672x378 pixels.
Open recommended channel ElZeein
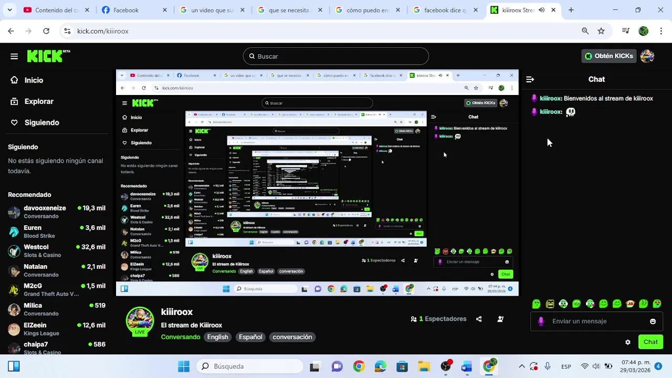(x=57, y=329)
